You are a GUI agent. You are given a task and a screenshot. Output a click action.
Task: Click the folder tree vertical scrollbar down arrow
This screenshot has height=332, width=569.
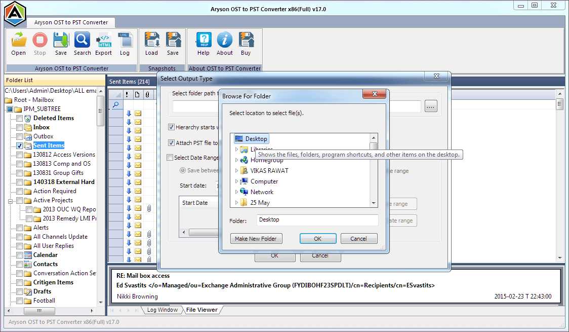click(x=374, y=203)
